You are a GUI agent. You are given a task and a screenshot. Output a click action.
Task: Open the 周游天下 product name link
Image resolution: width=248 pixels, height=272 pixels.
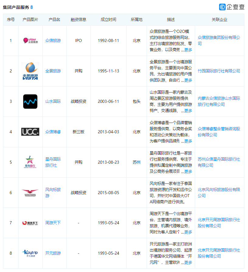[53, 223]
